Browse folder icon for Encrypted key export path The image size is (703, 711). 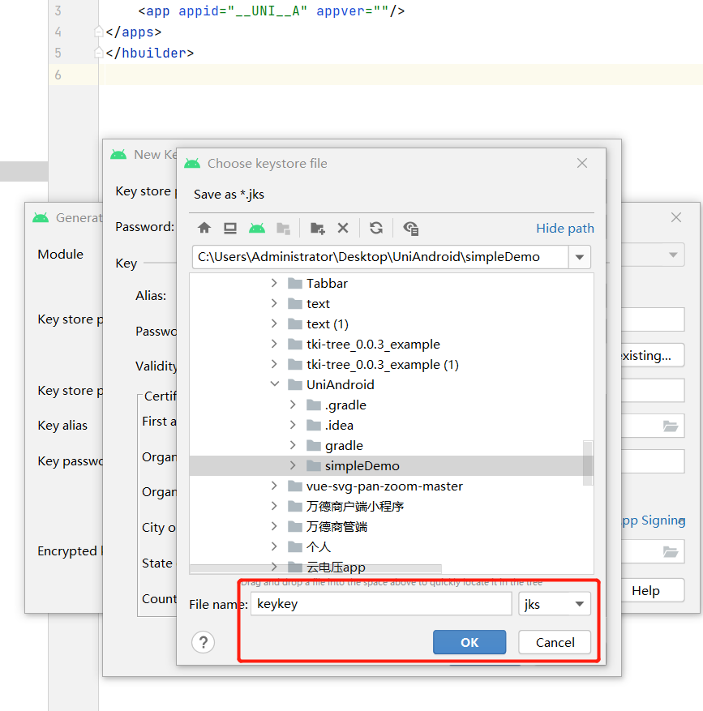point(671,551)
